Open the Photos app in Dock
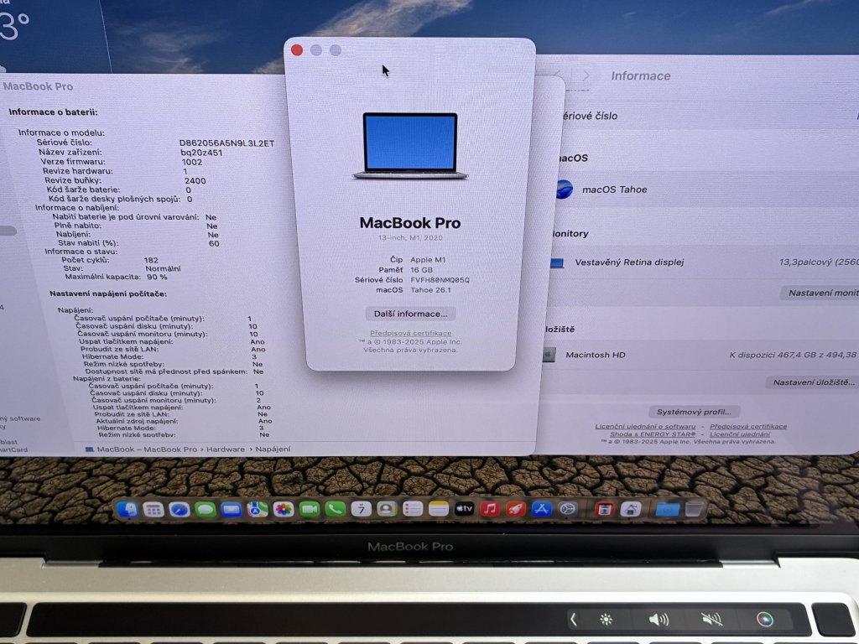 coord(284,509)
